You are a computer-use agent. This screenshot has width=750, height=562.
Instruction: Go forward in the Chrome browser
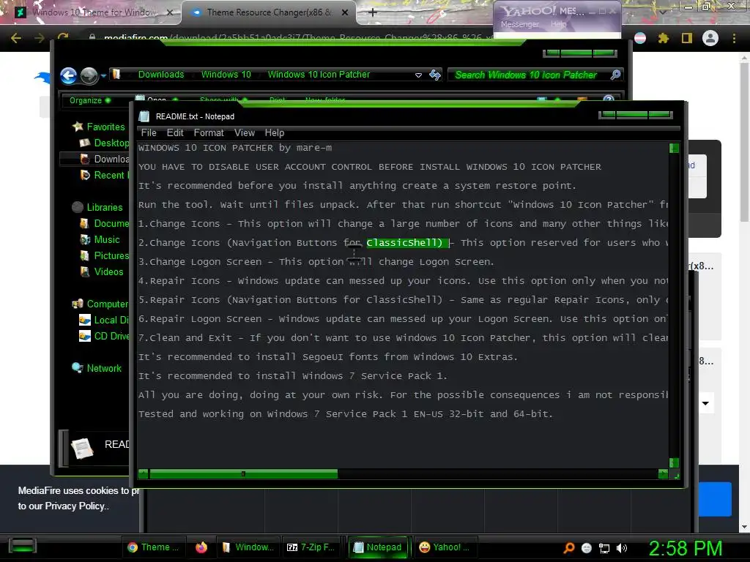[x=40, y=38]
